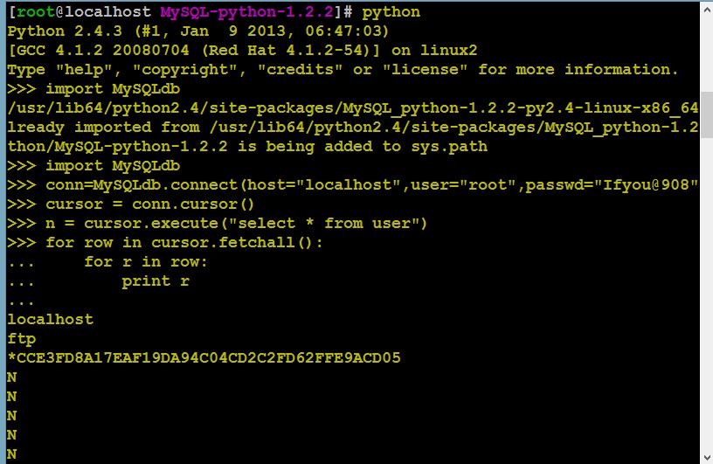Click the *CCE3FD8A17 password hash line
This screenshot has width=713, height=464.
(204, 358)
